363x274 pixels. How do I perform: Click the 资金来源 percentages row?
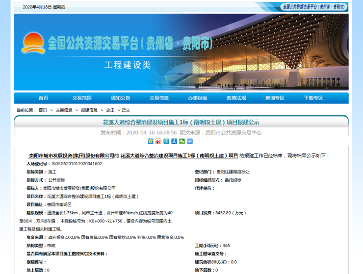point(105,237)
